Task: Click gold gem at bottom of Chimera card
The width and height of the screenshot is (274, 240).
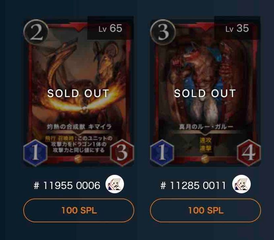Action: click(78, 159)
